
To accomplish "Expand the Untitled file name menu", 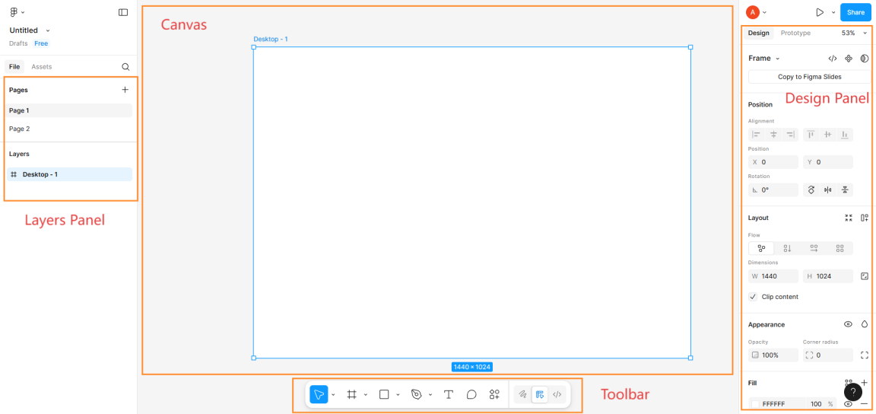I will click(48, 30).
